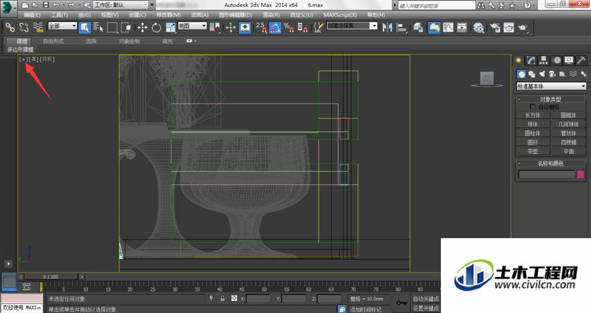This screenshot has height=313, width=591.
Task: Open Render Setup teapot icon
Action: [x=495, y=28]
